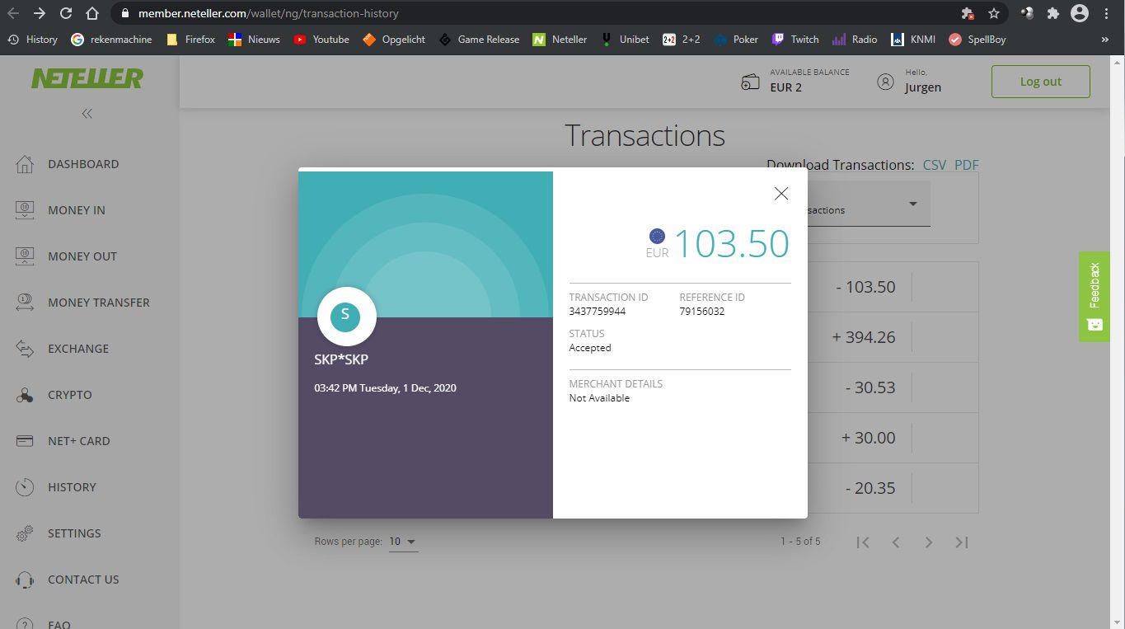Click the Settings gears icon
This screenshot has width=1125, height=629.
(x=25, y=533)
